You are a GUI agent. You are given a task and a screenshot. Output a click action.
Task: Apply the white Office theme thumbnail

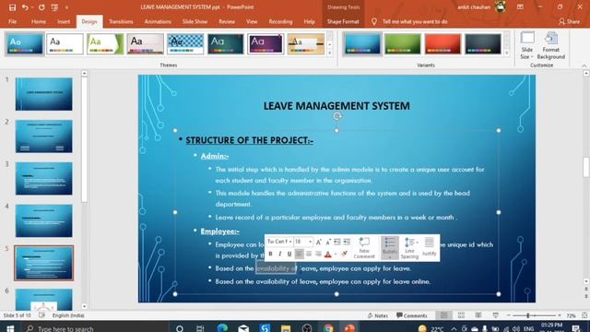65,44
